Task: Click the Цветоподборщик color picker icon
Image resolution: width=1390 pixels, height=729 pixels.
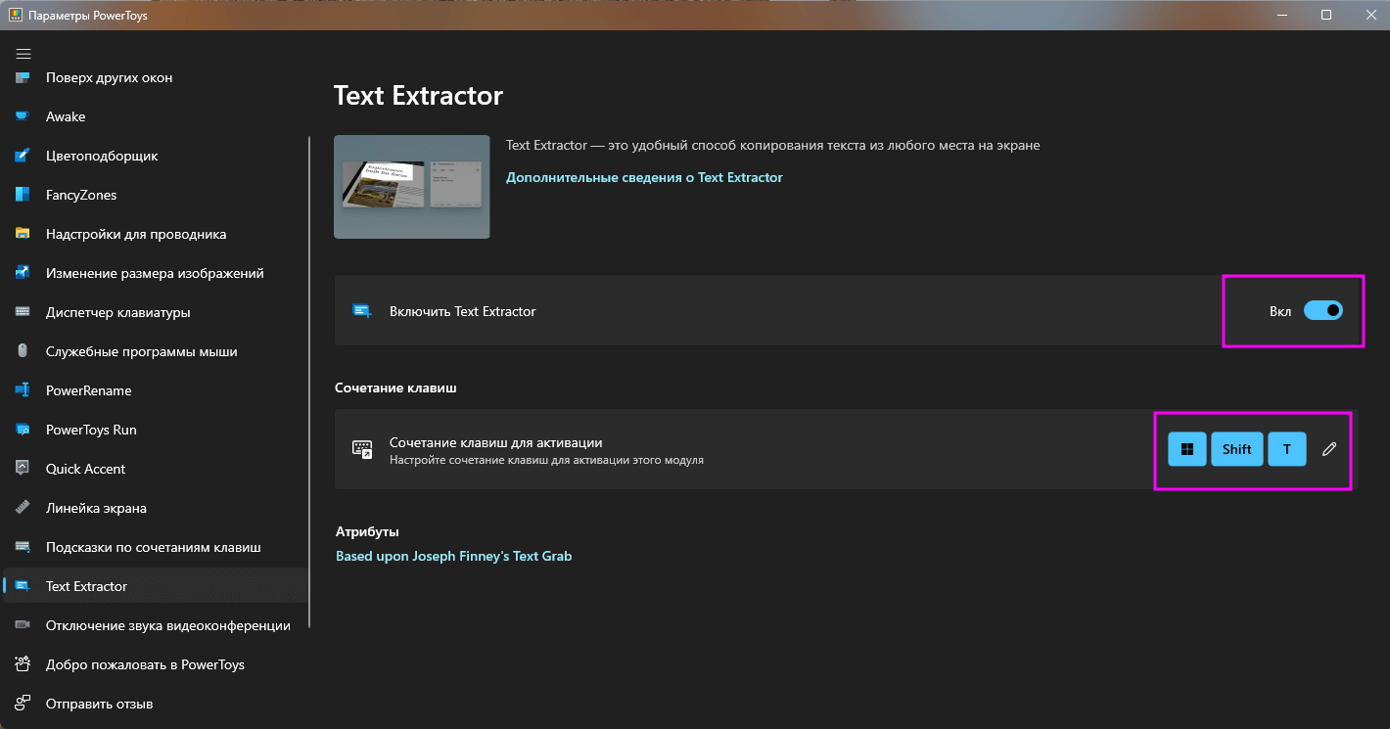Action: tap(23, 156)
